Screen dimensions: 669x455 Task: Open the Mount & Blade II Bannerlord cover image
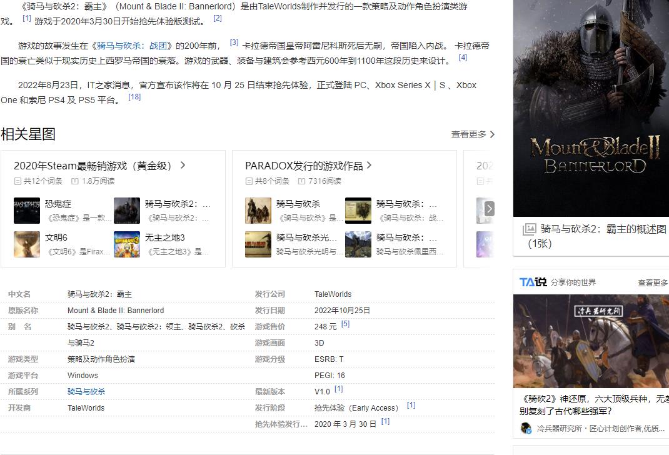(591, 108)
